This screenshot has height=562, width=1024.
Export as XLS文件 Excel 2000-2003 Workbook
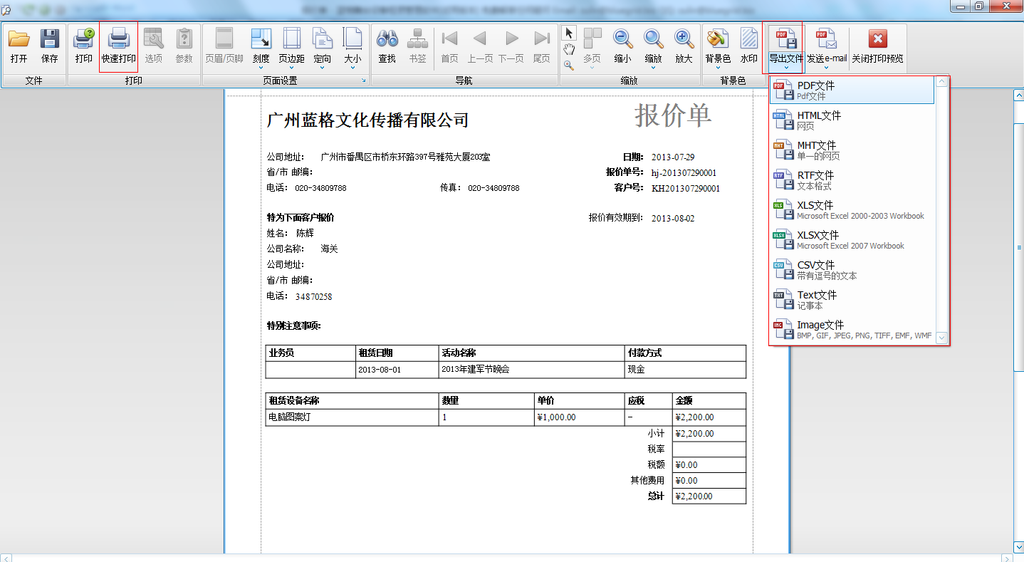pos(852,210)
